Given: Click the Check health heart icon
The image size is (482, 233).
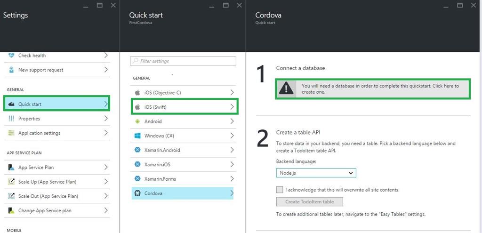Looking at the screenshot, I should [11, 56].
